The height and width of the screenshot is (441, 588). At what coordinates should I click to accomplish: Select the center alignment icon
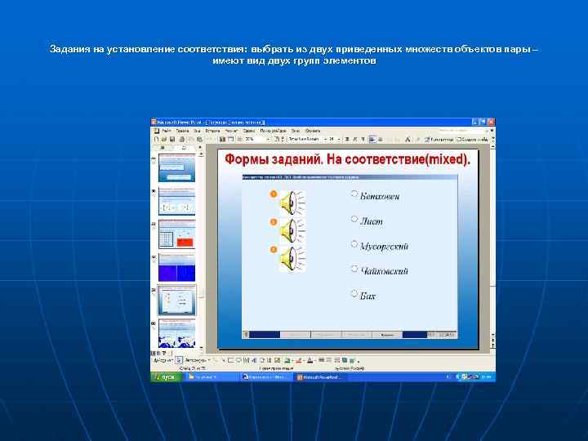[381, 139]
